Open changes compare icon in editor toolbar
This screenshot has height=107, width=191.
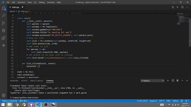[x=173, y=7]
